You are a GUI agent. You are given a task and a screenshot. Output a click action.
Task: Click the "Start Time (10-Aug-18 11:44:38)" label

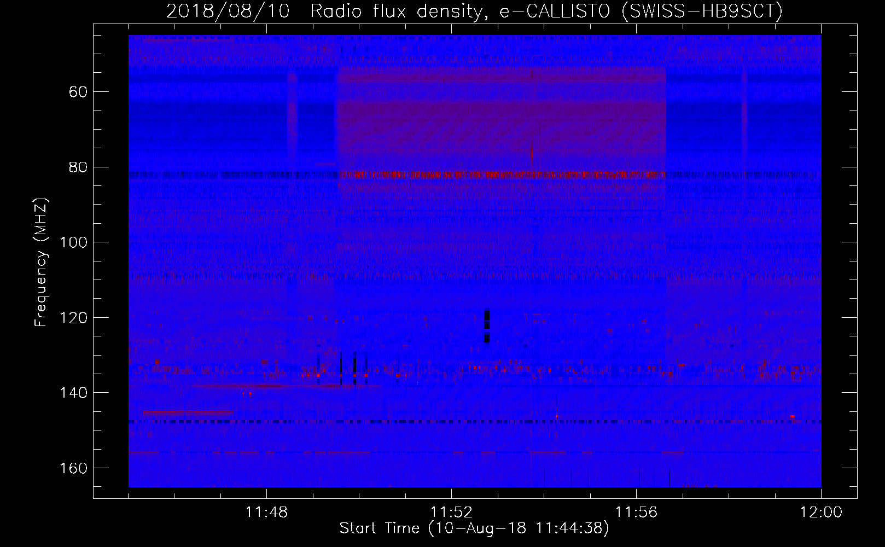pos(474,528)
